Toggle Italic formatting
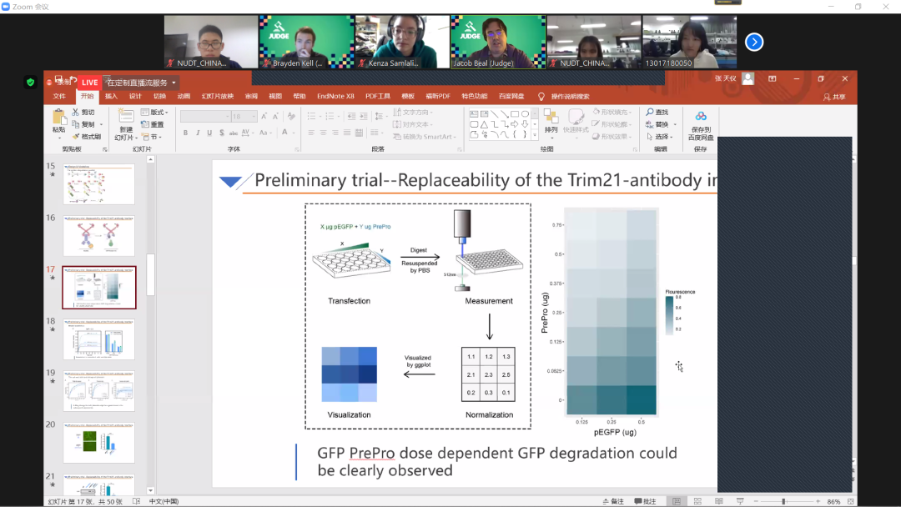The height and width of the screenshot is (507, 901). [x=198, y=133]
